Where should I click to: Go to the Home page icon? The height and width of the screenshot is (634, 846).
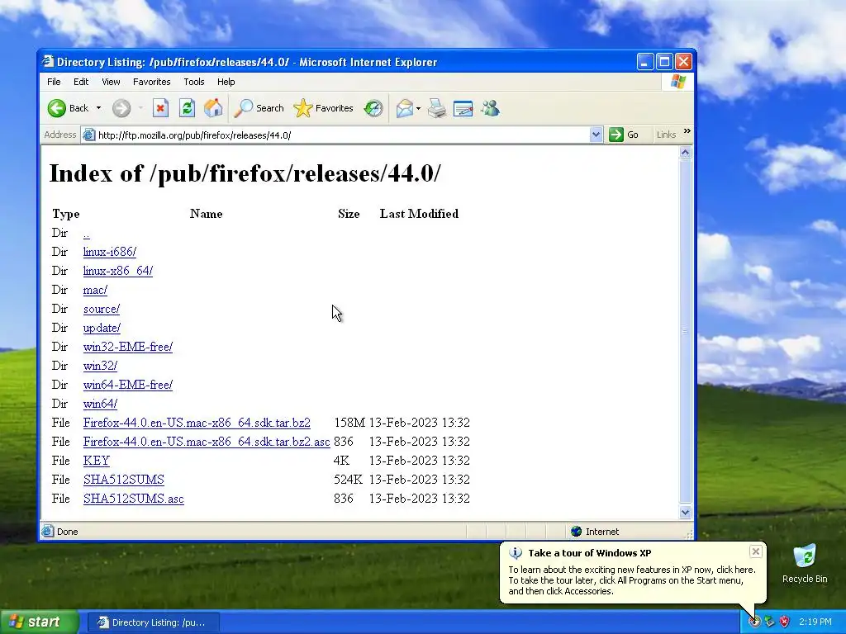[x=213, y=108]
